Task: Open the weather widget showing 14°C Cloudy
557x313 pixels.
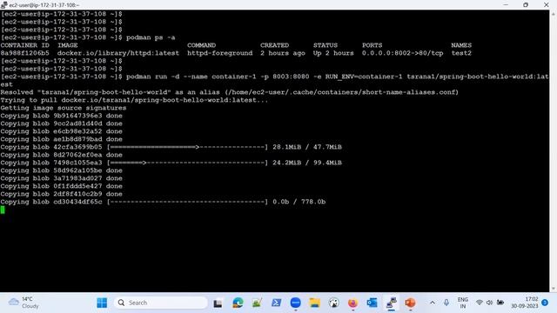Action: [x=23, y=303]
